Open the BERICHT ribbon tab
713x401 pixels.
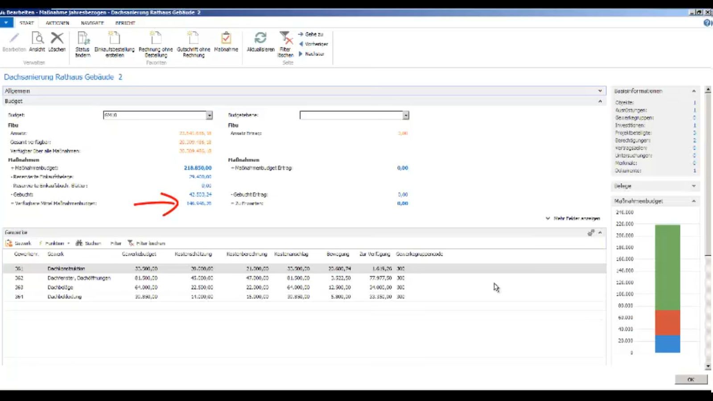point(125,23)
